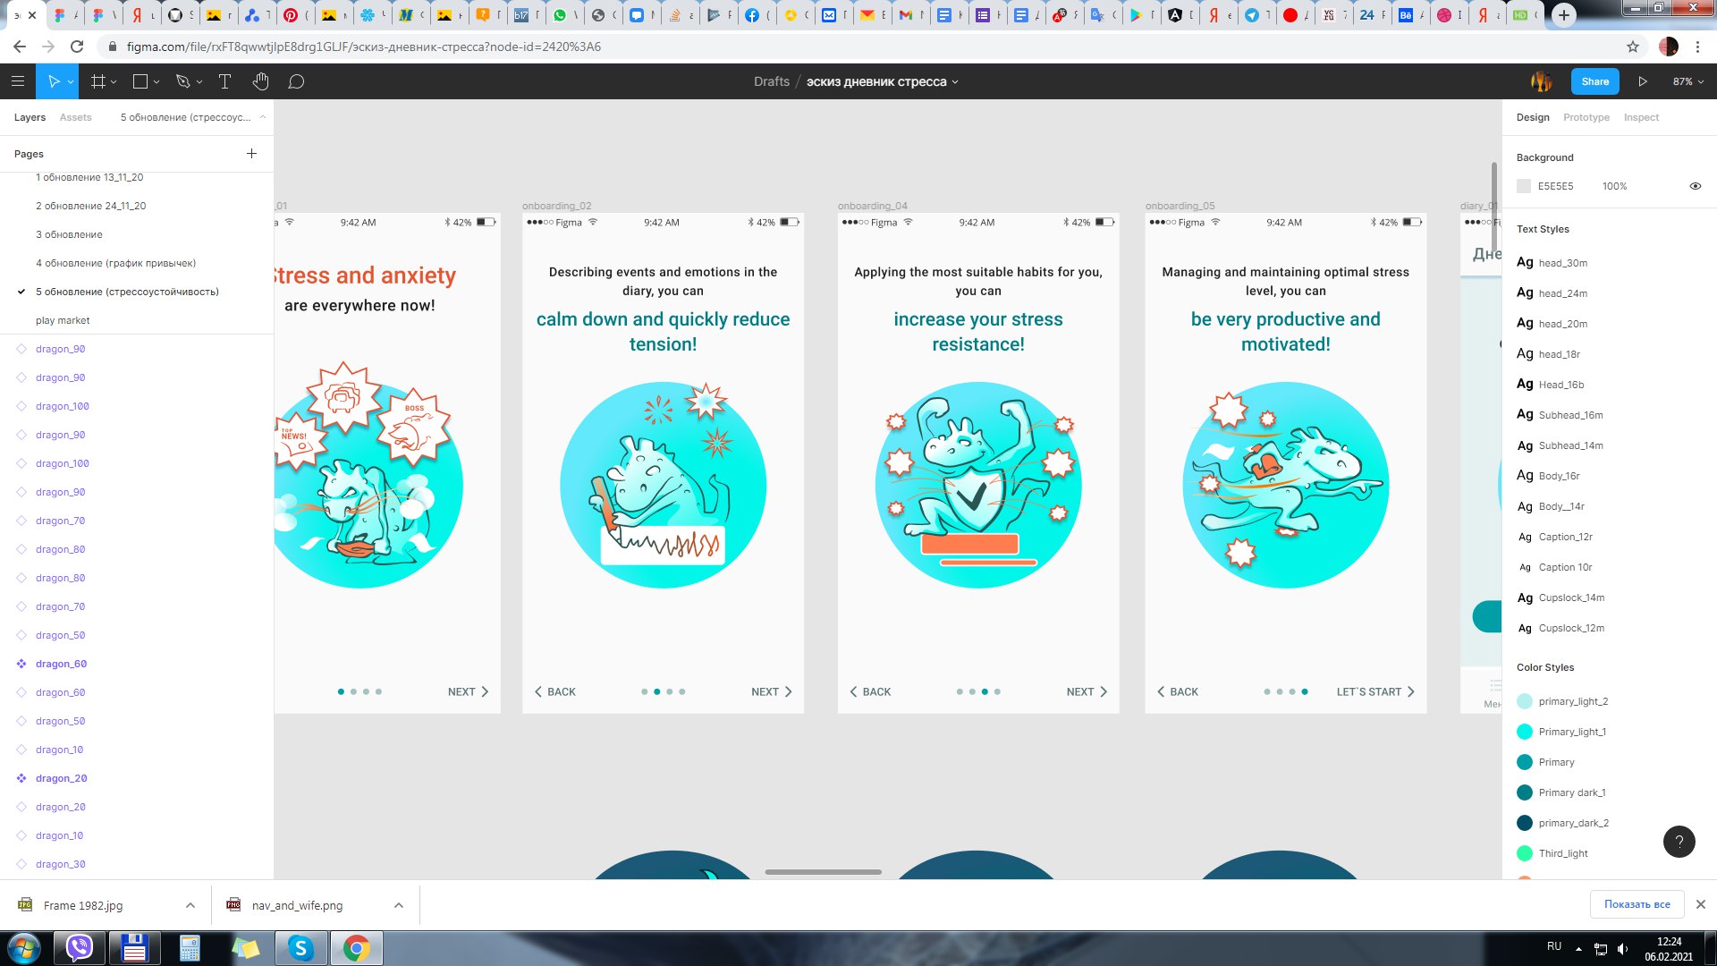This screenshot has width=1717, height=966.
Task: Select the Hand tool
Action: 260,81
